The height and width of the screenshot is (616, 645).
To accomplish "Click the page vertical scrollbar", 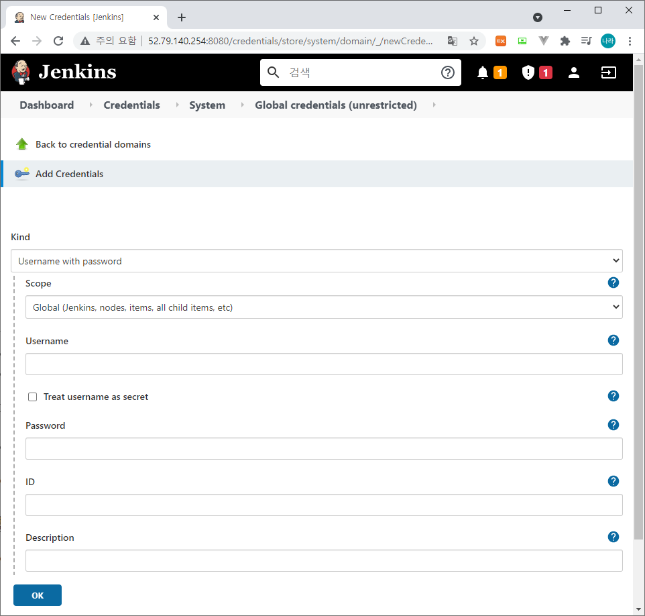I will pos(638,303).
